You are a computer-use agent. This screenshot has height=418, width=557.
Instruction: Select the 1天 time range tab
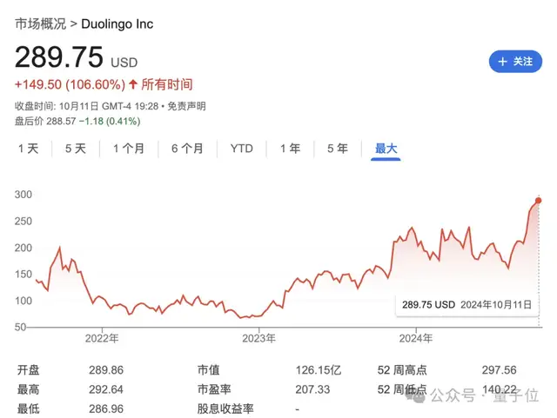(29, 149)
